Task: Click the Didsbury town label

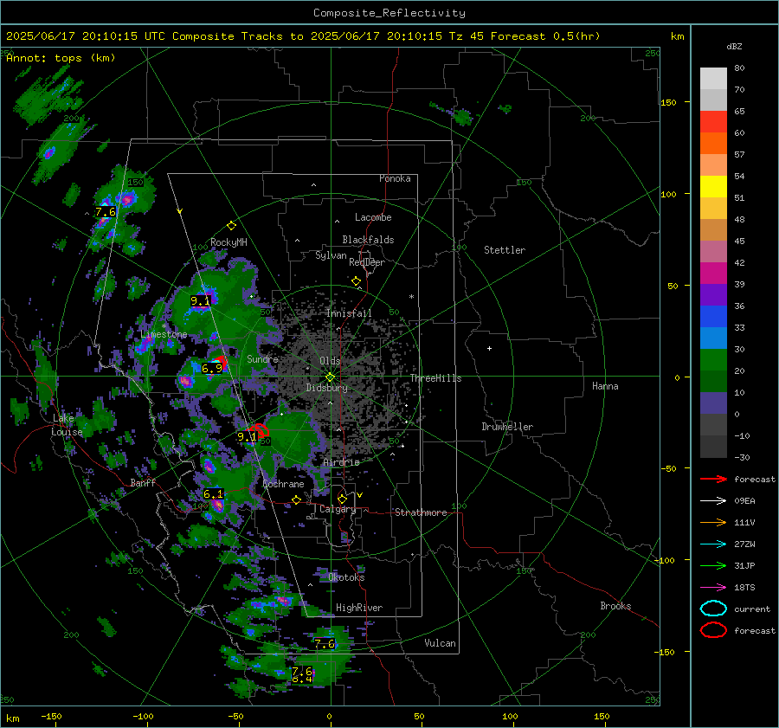Action: pyautogui.click(x=326, y=388)
